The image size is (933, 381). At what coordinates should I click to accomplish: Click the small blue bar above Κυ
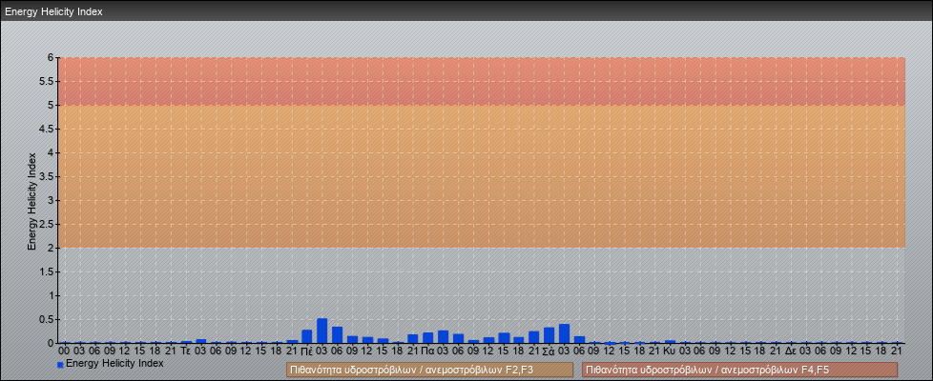tap(670, 342)
